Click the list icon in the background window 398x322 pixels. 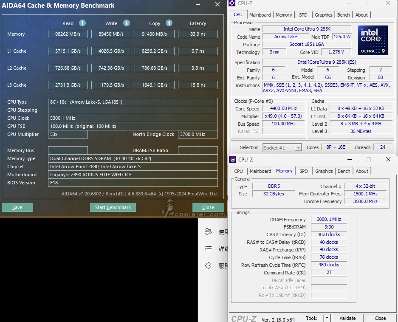point(208,249)
